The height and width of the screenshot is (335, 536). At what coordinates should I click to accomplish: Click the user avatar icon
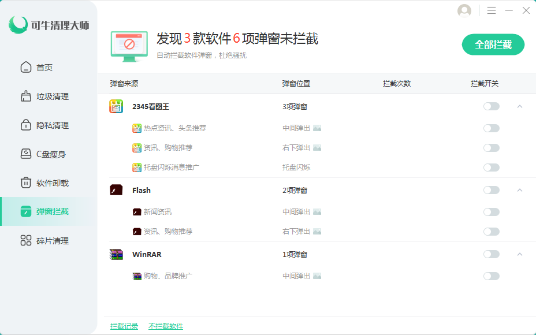click(x=464, y=10)
